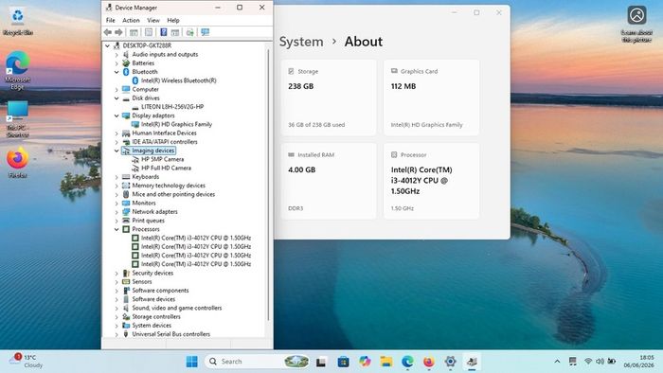Click the Installed RAM card showing 4.00 GB

coord(329,181)
